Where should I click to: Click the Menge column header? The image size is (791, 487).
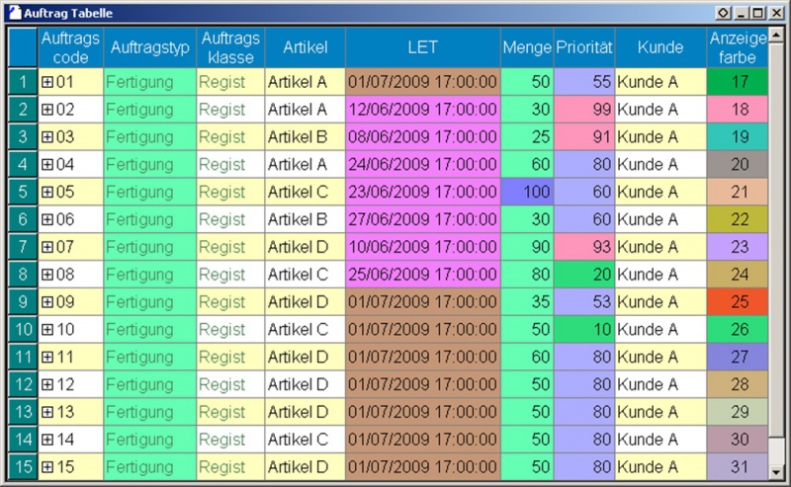pos(527,47)
